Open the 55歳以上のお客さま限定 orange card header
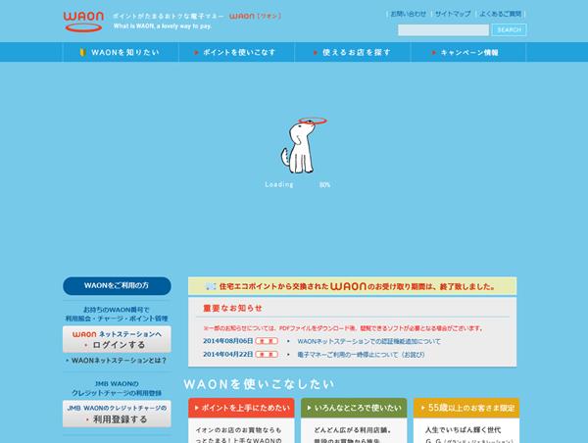The height and width of the screenshot is (443, 588). [x=466, y=408]
